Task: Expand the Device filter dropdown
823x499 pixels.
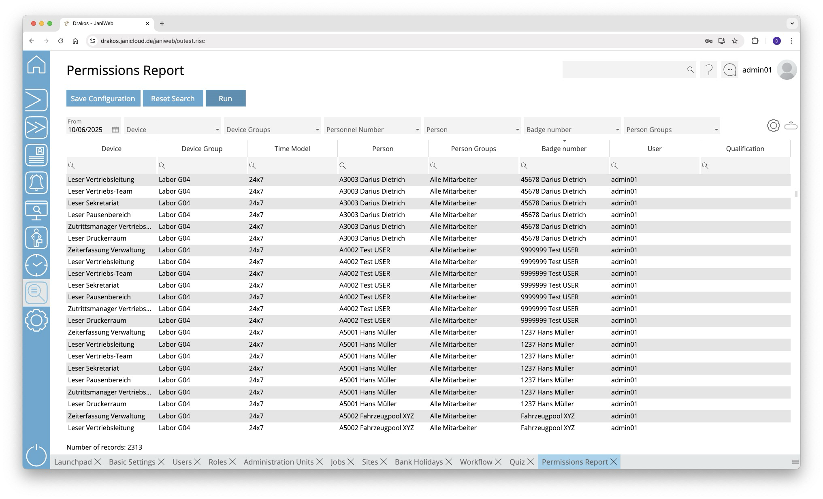Action: point(217,130)
